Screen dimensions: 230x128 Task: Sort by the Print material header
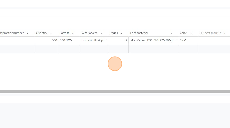(x=139, y=33)
